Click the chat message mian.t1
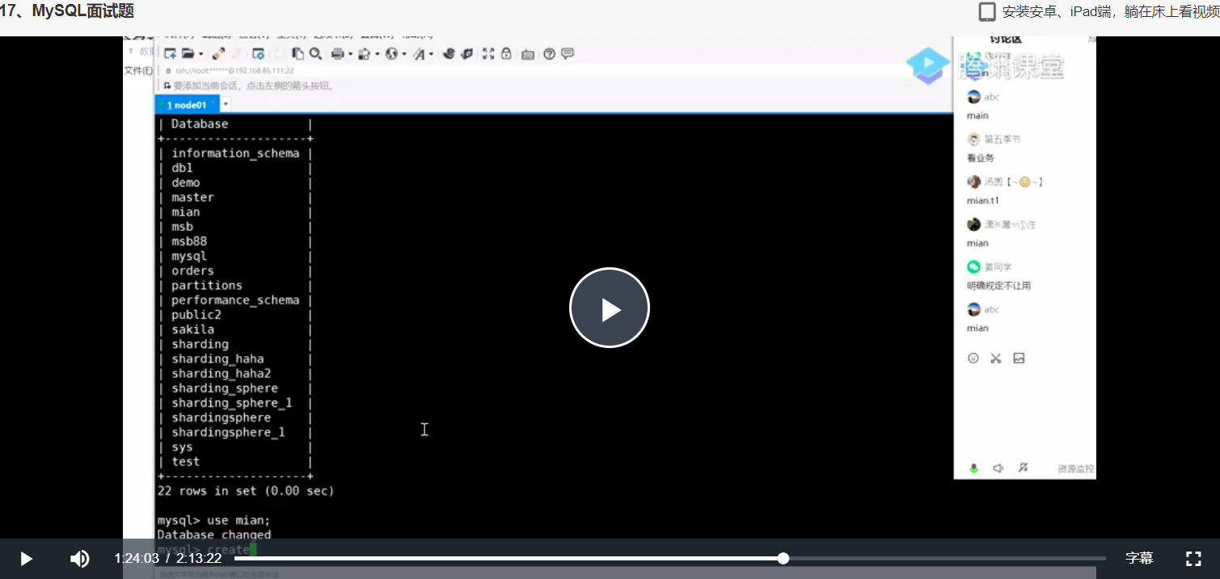 point(983,201)
